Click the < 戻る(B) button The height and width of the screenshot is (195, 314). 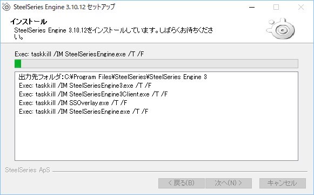[182, 183]
